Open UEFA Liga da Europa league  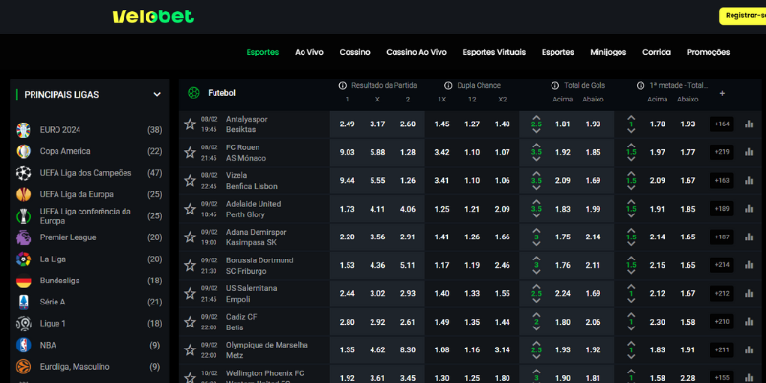pyautogui.click(x=90, y=194)
